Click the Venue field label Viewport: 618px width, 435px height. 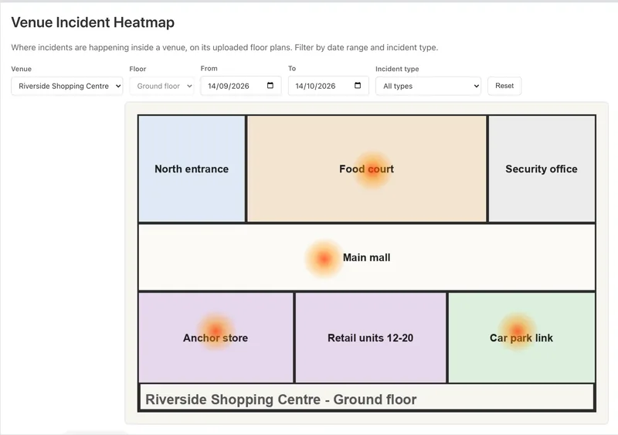point(22,69)
